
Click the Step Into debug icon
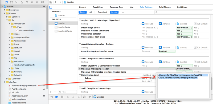click(x=73, y=97)
